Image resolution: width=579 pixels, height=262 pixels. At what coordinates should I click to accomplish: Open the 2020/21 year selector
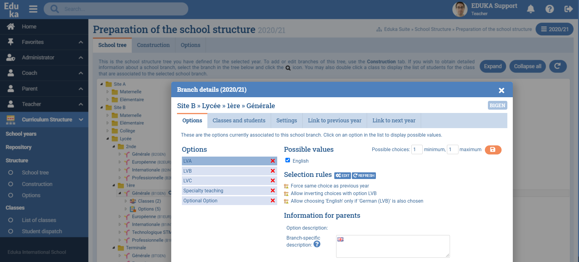click(x=554, y=29)
